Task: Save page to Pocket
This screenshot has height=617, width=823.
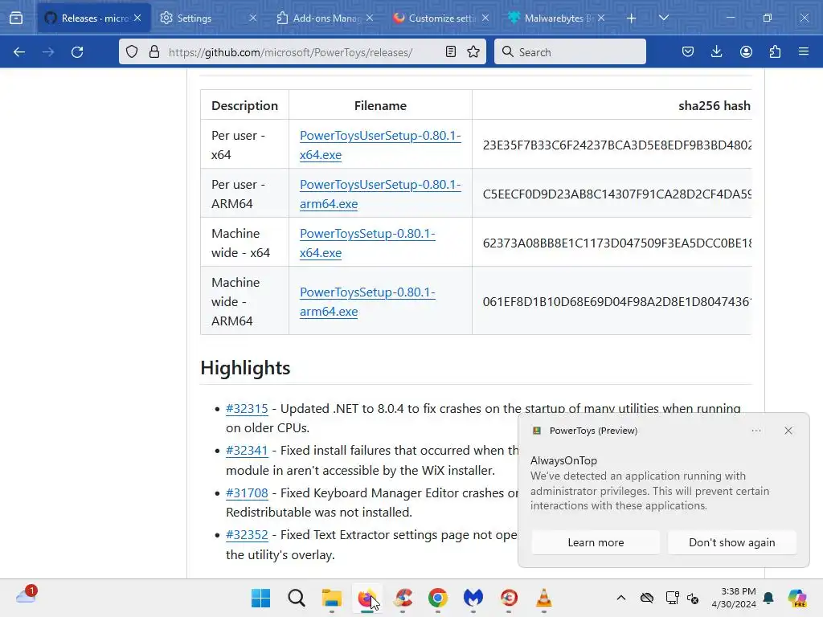Action: click(x=688, y=52)
